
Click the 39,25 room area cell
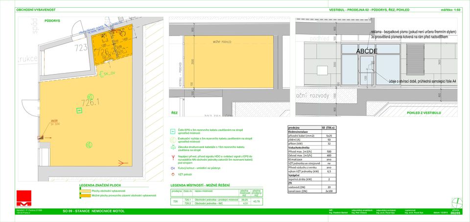point(245,199)
